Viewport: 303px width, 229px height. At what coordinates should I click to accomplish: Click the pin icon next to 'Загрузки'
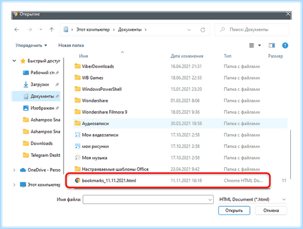pyautogui.click(x=57, y=85)
